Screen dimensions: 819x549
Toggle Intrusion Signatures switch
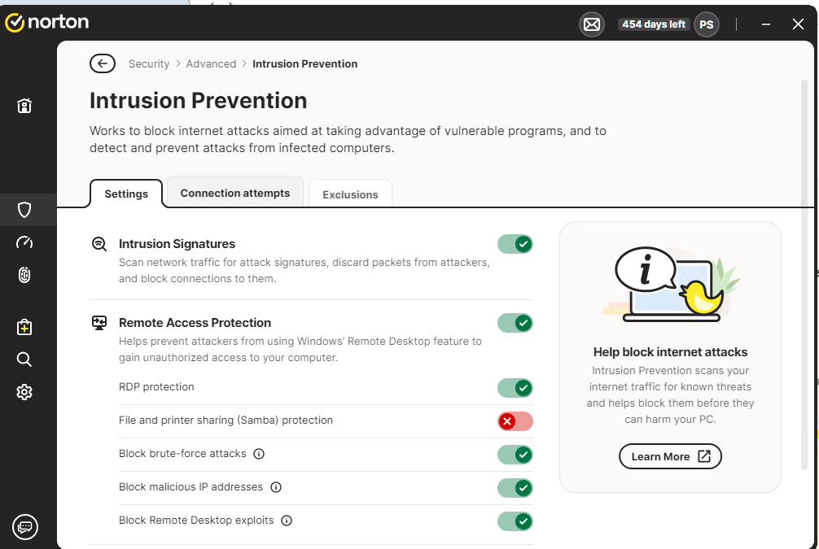515,244
